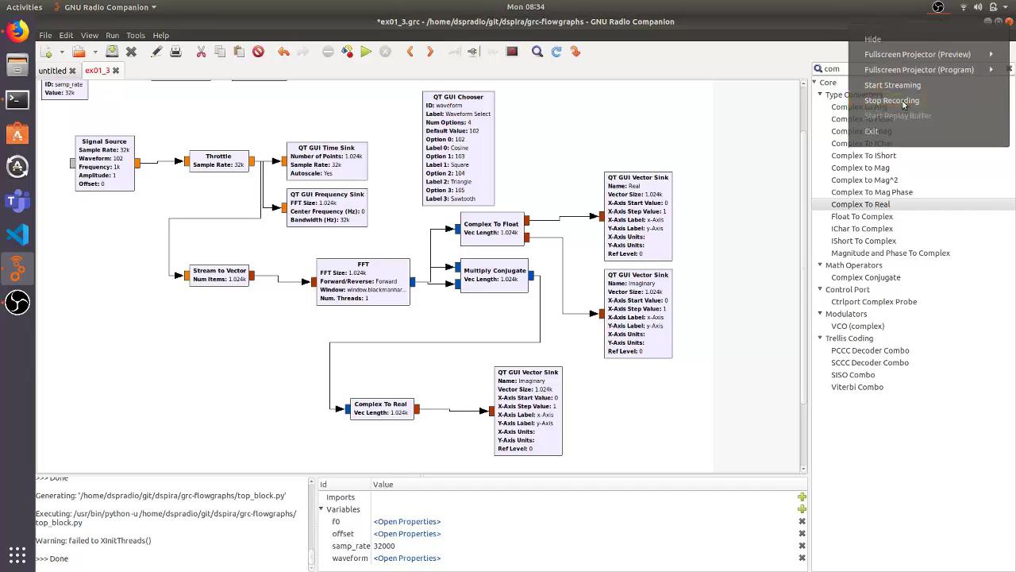This screenshot has height=572, width=1016.
Task: Collapse the Variables tree section
Action: 321,509
